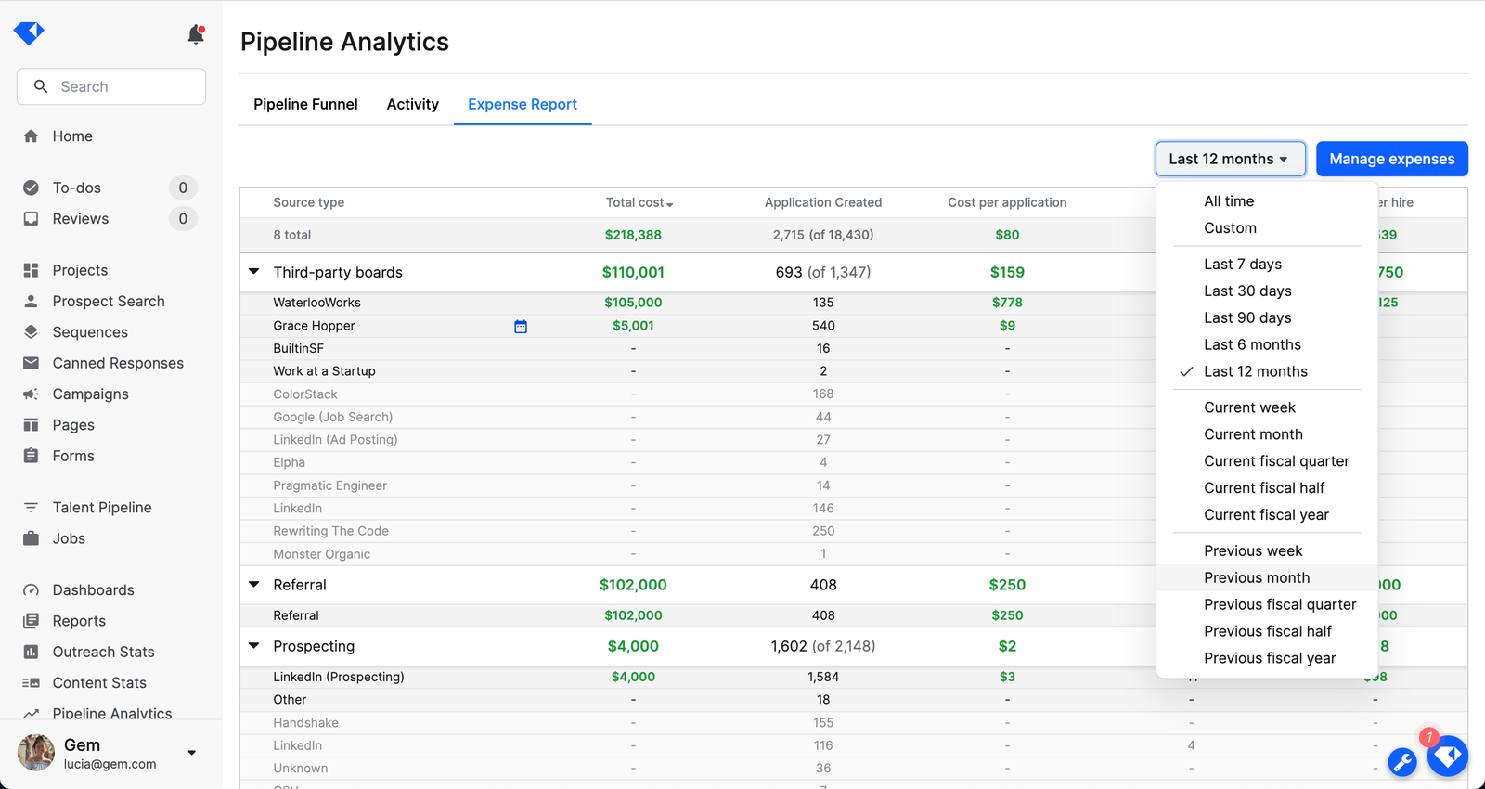
Task: Expand the account menu arrow by Gem
Action: pos(192,753)
